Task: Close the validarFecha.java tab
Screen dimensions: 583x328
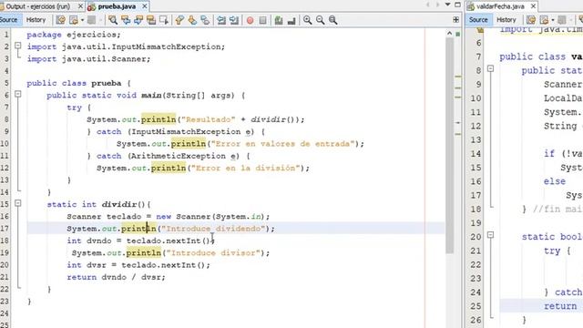Action: coord(533,6)
